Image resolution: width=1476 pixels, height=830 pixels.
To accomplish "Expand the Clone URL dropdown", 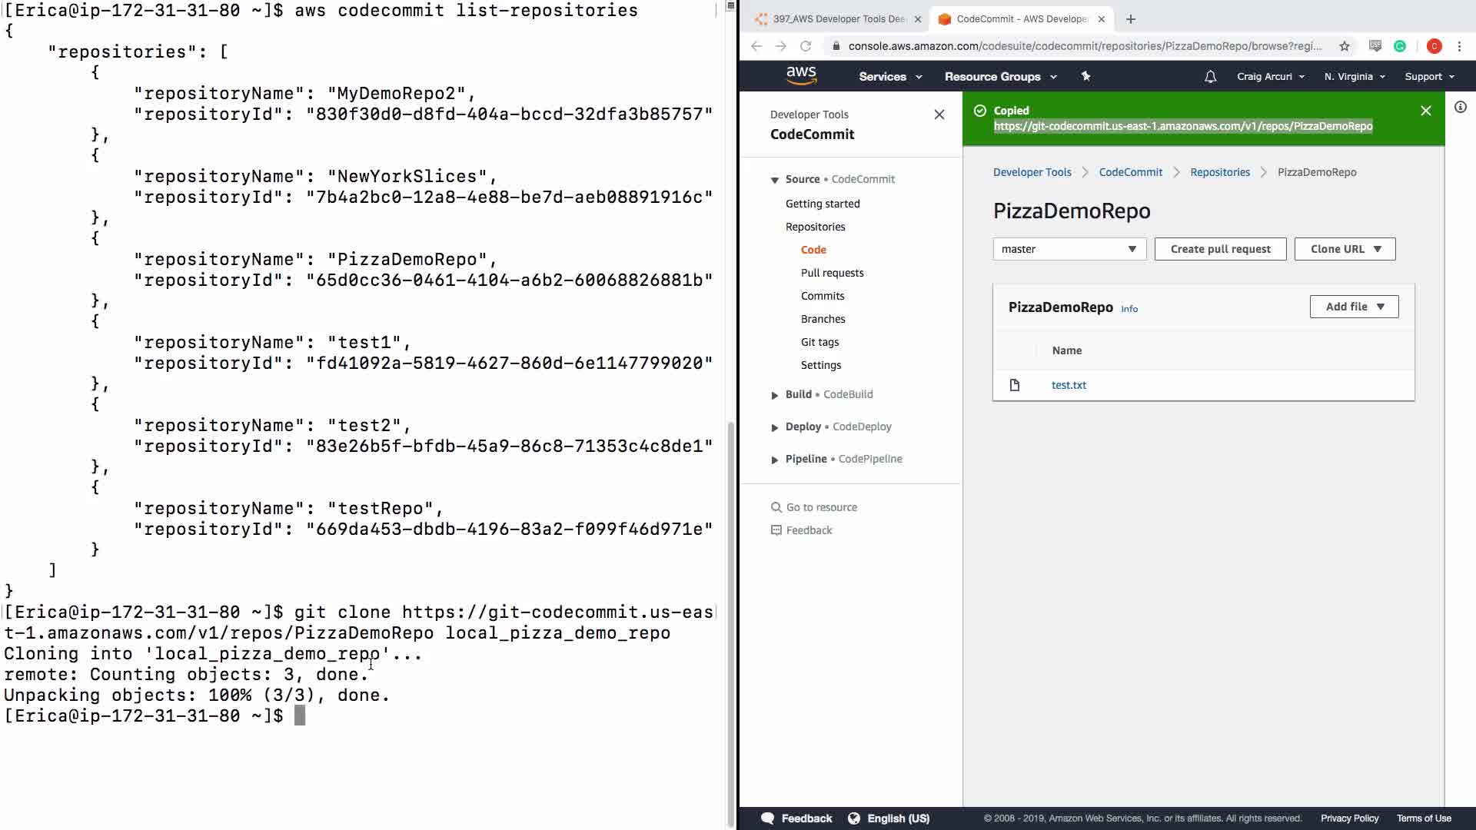I will click(x=1345, y=249).
